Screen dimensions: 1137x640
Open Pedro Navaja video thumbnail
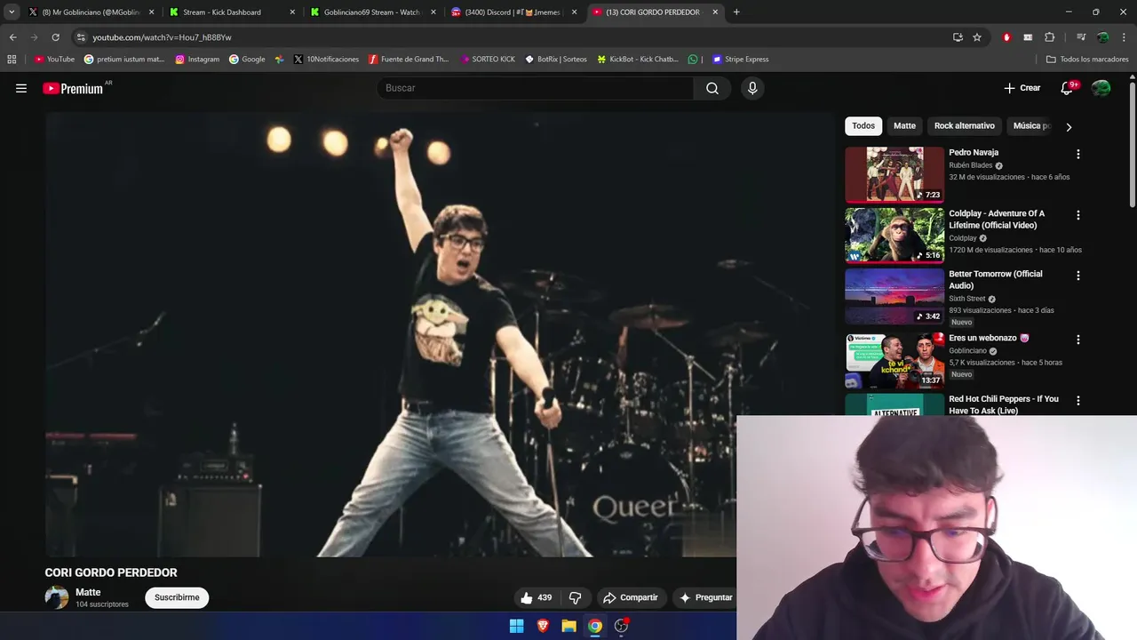click(894, 175)
